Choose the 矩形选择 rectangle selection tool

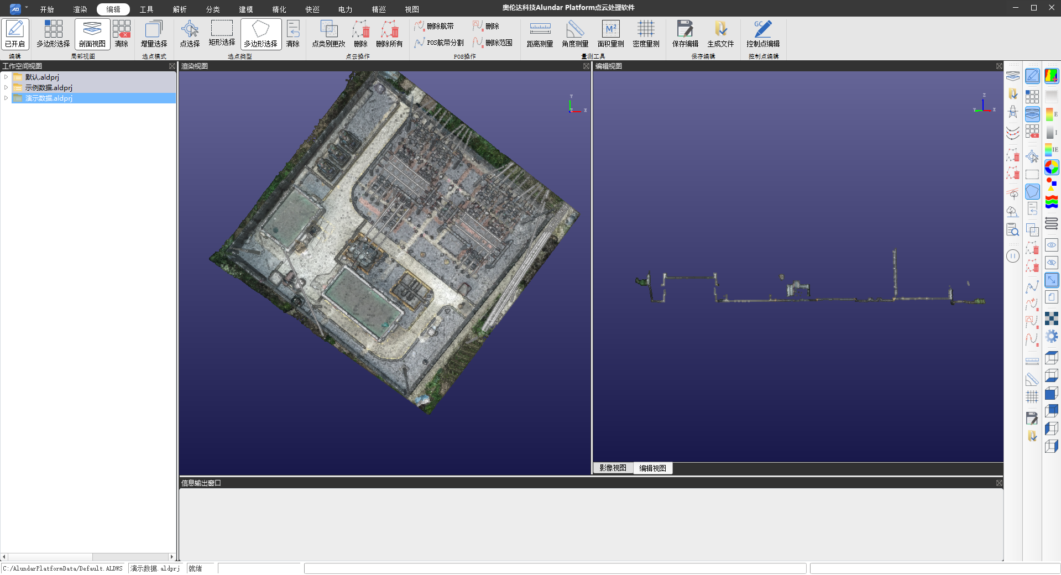(x=222, y=34)
